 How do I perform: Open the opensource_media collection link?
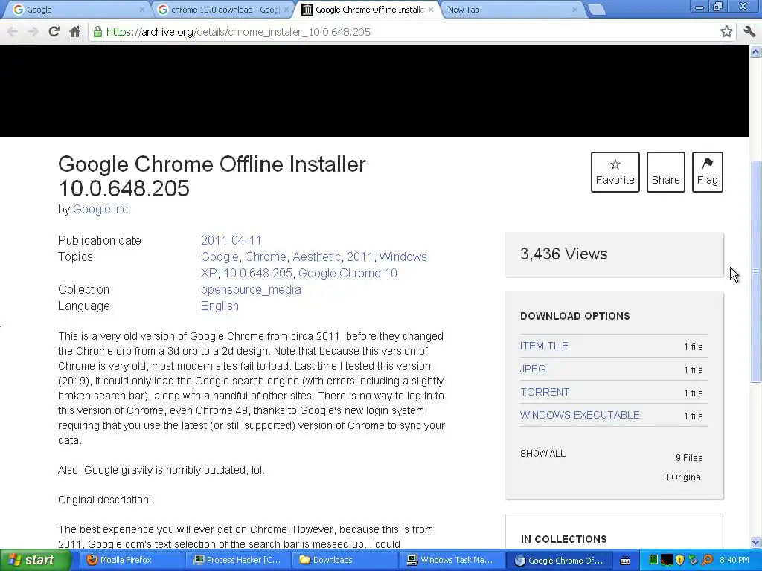(x=251, y=289)
